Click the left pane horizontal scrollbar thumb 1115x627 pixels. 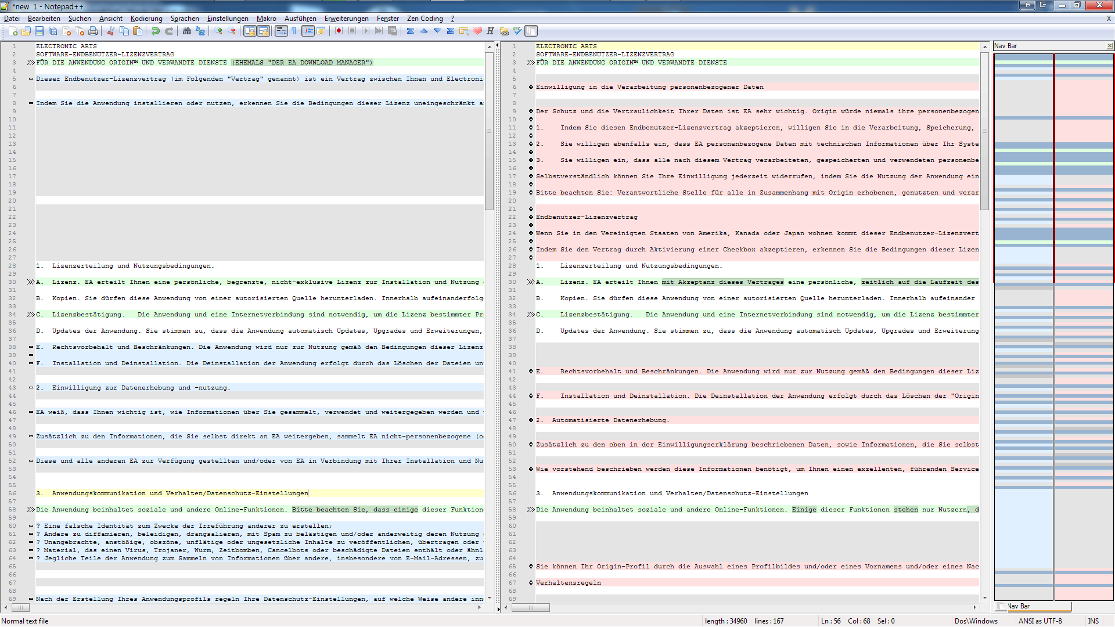(20, 608)
